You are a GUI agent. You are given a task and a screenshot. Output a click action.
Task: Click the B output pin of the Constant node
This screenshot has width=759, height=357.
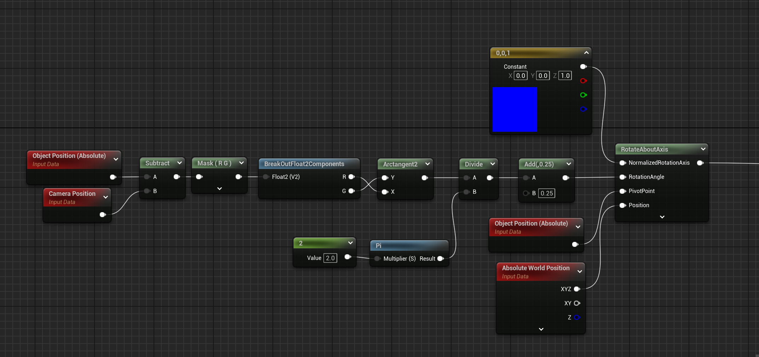583,109
